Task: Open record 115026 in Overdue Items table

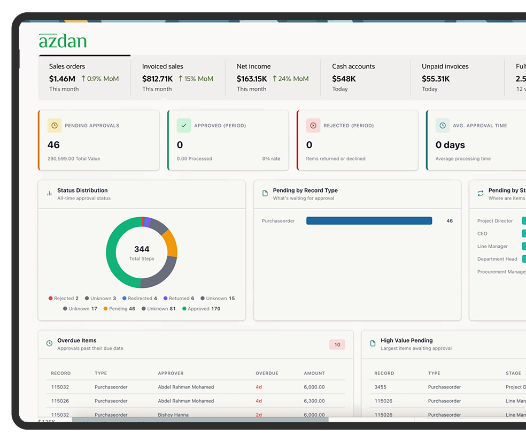Action: click(x=60, y=401)
